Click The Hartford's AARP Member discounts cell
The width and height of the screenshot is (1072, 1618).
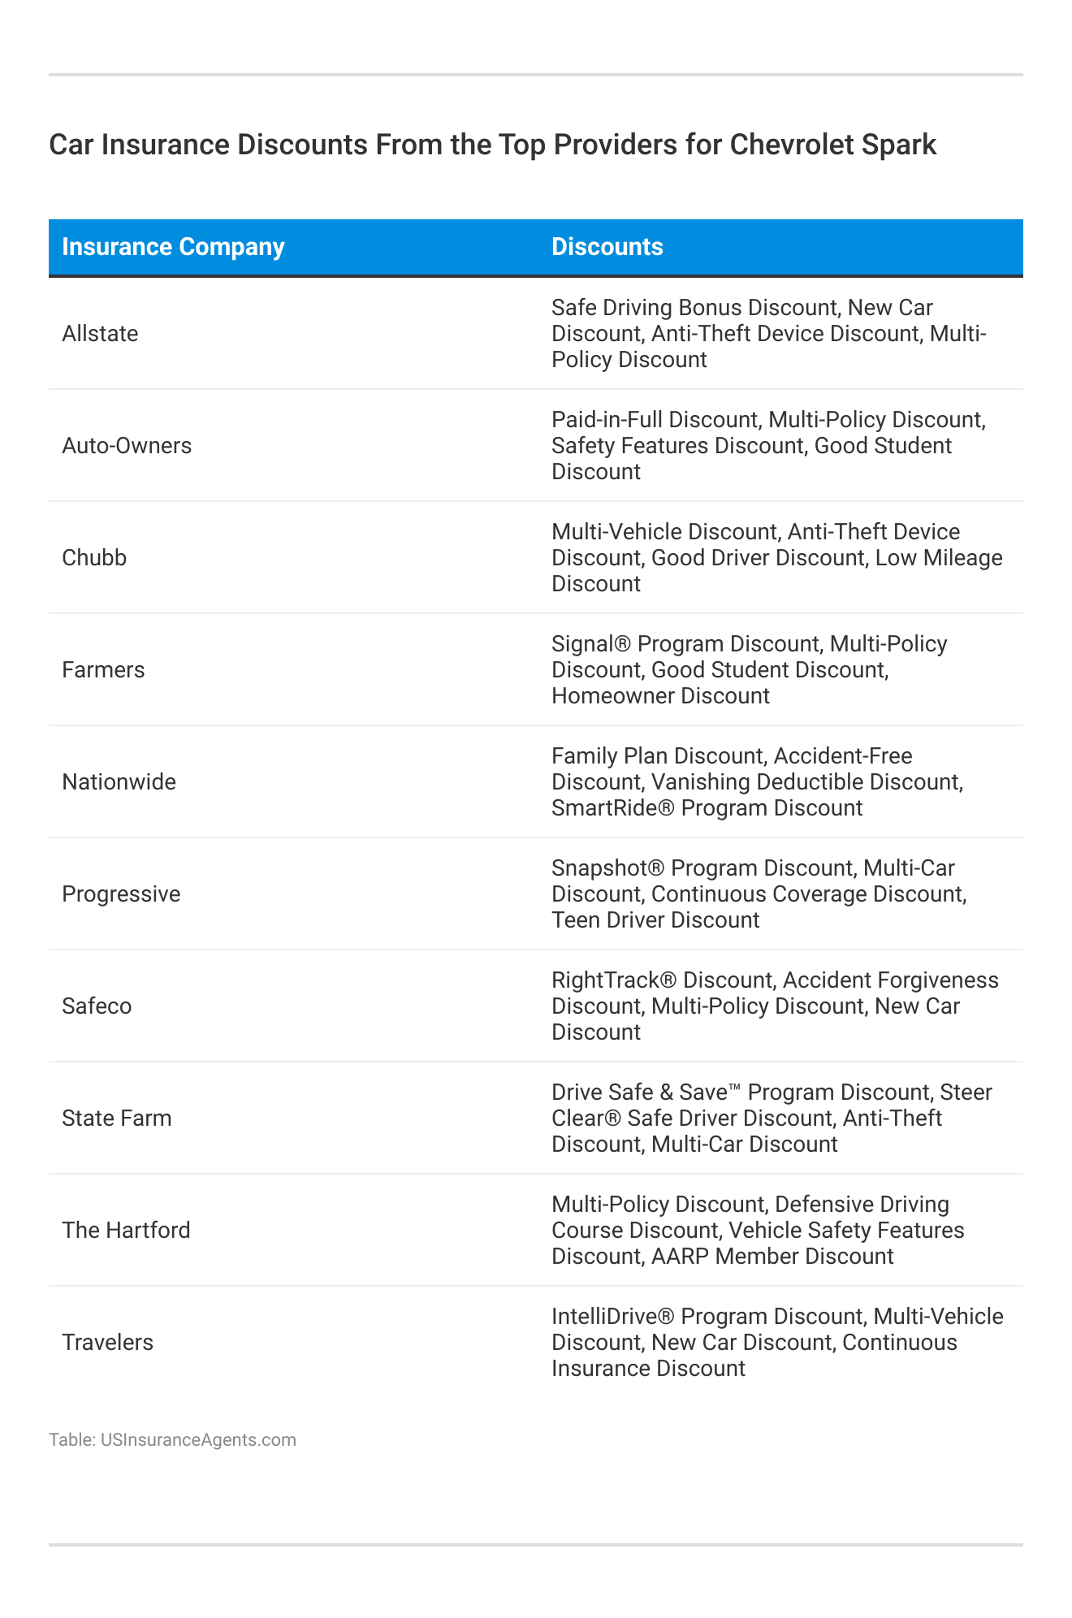758,1231
